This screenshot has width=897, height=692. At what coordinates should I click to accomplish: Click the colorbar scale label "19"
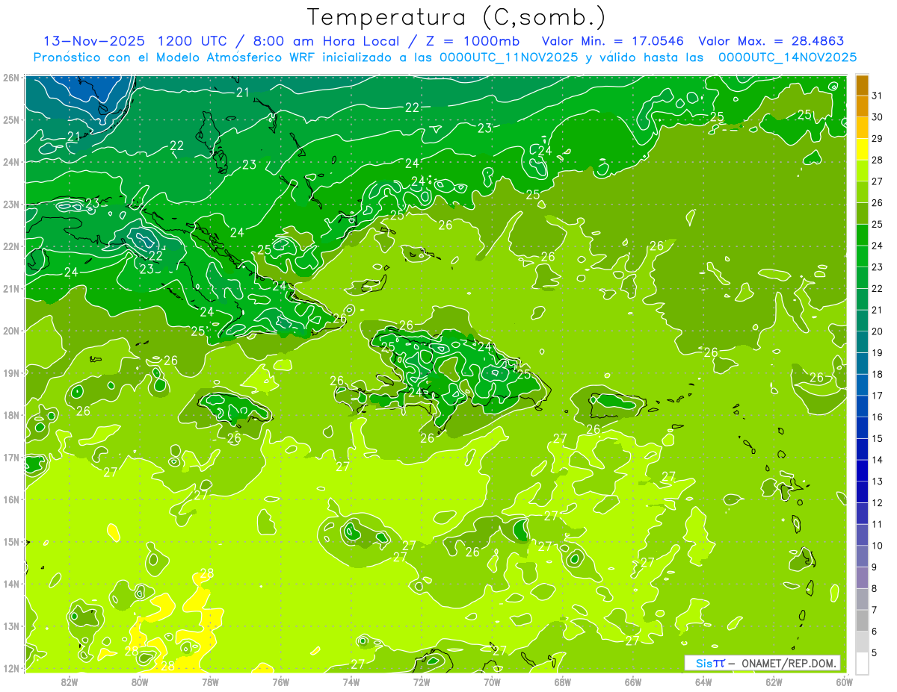pyautogui.click(x=878, y=353)
